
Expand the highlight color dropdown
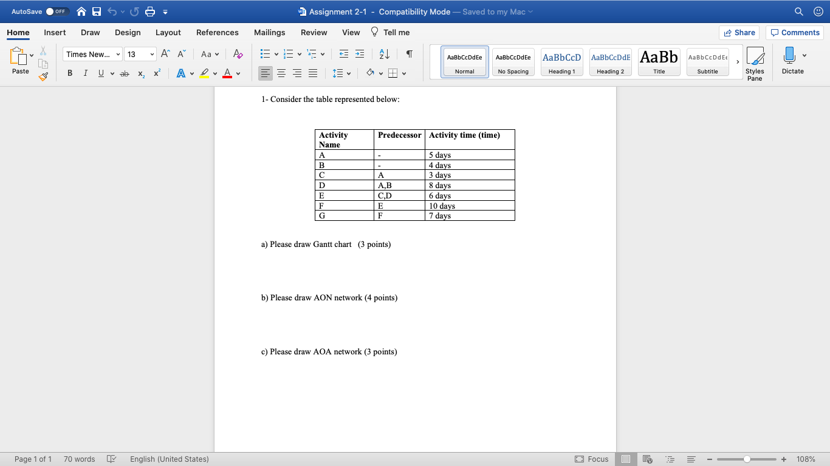(214, 73)
